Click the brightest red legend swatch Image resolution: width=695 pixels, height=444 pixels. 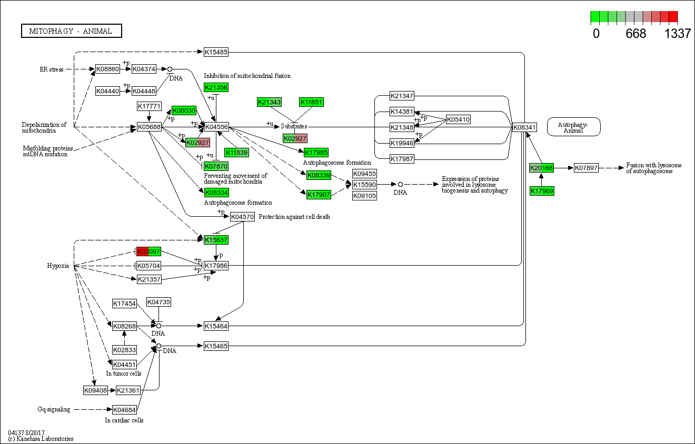click(673, 17)
